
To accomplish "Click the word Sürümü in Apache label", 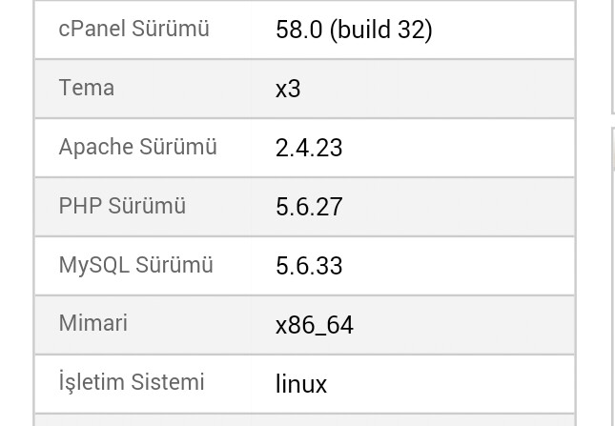I will (x=178, y=147).
